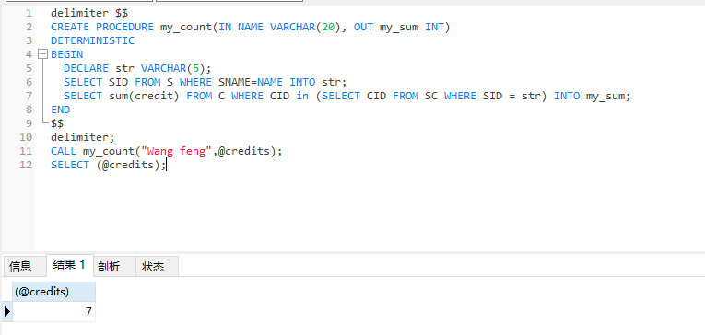Click the DETERMINISTIC keyword on line 3
Screen dimensions: 705x335
pos(93,40)
